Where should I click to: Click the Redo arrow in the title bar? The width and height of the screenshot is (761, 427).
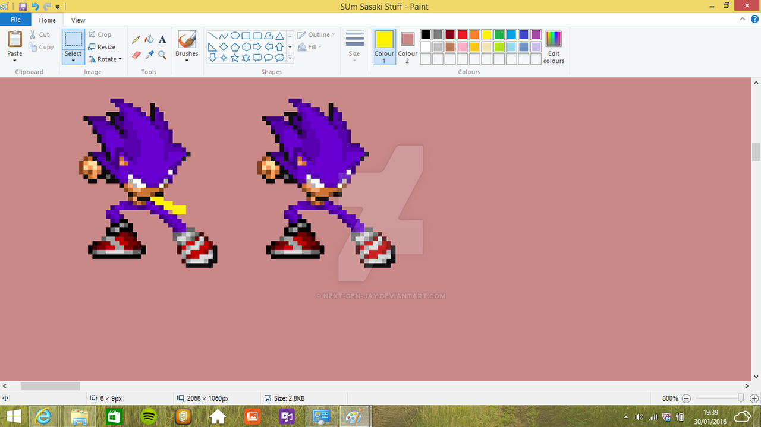click(46, 7)
